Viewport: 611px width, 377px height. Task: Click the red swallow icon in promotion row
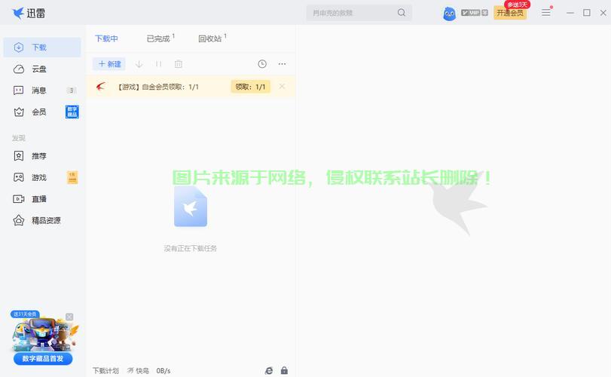[x=101, y=87]
